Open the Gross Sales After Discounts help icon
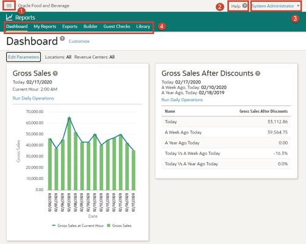 (258, 73)
